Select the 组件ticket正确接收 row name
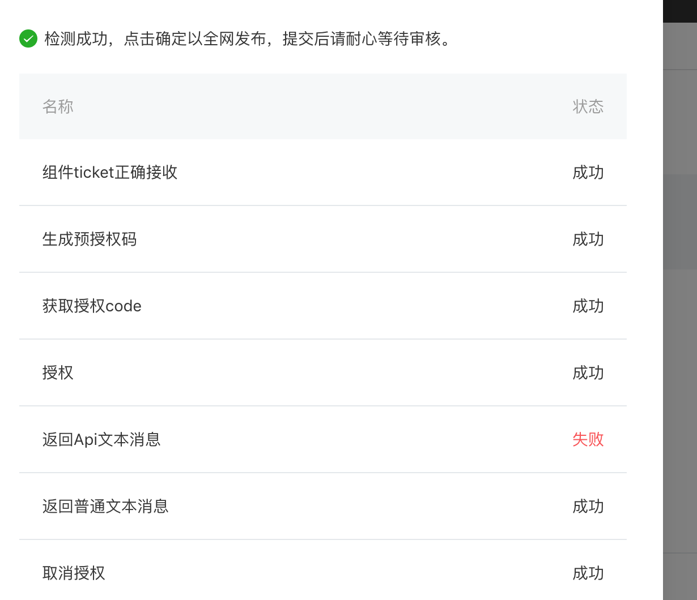Image resolution: width=697 pixels, height=600 pixels. [110, 173]
